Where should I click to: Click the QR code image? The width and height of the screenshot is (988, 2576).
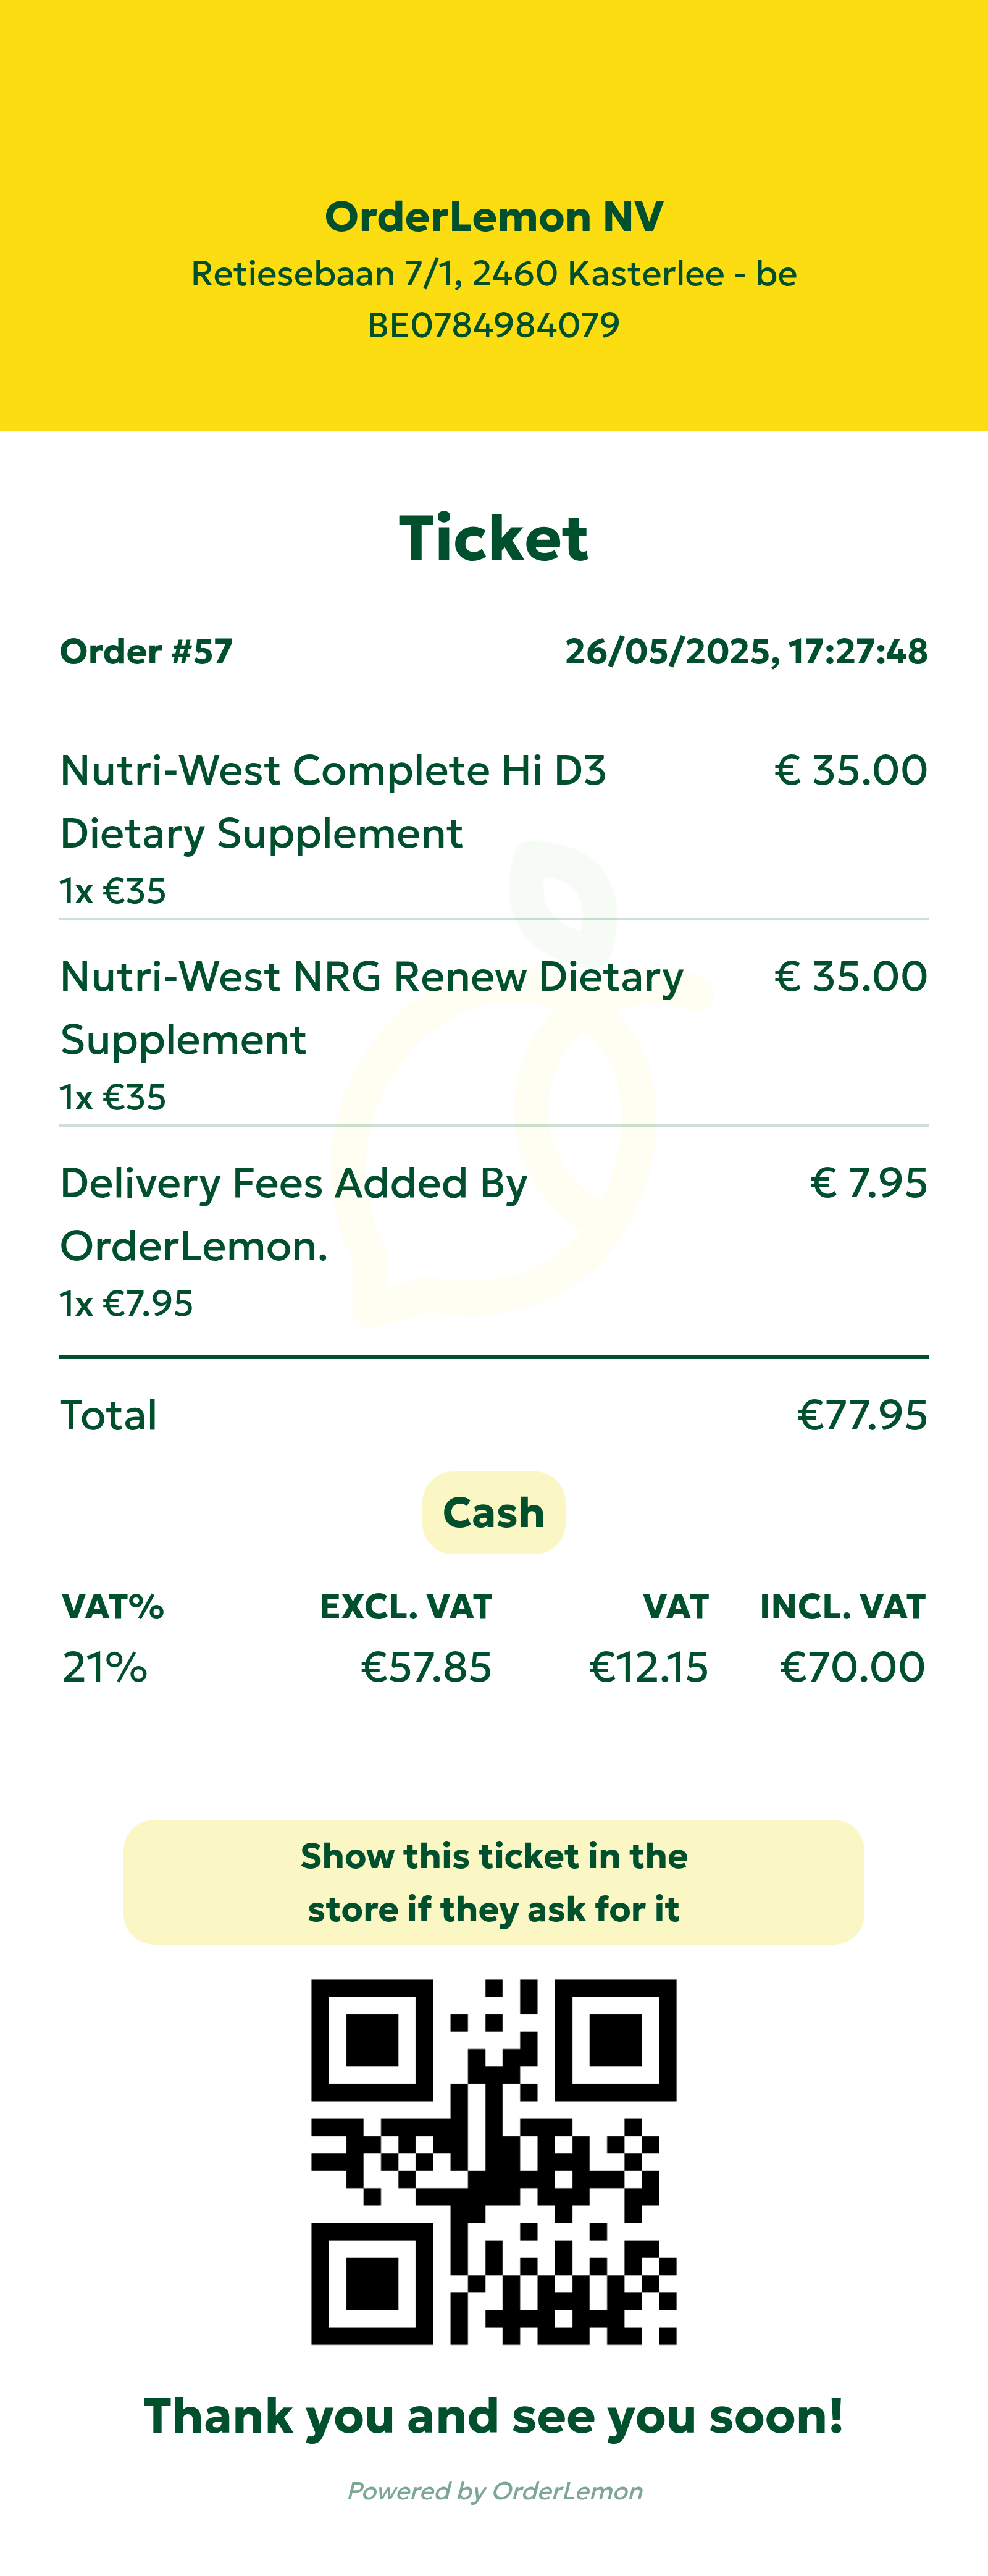(494, 2162)
